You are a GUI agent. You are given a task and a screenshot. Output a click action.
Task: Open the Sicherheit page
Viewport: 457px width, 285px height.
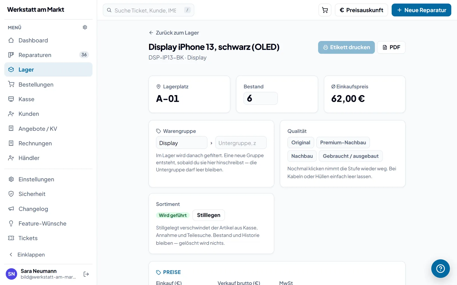coord(48,194)
